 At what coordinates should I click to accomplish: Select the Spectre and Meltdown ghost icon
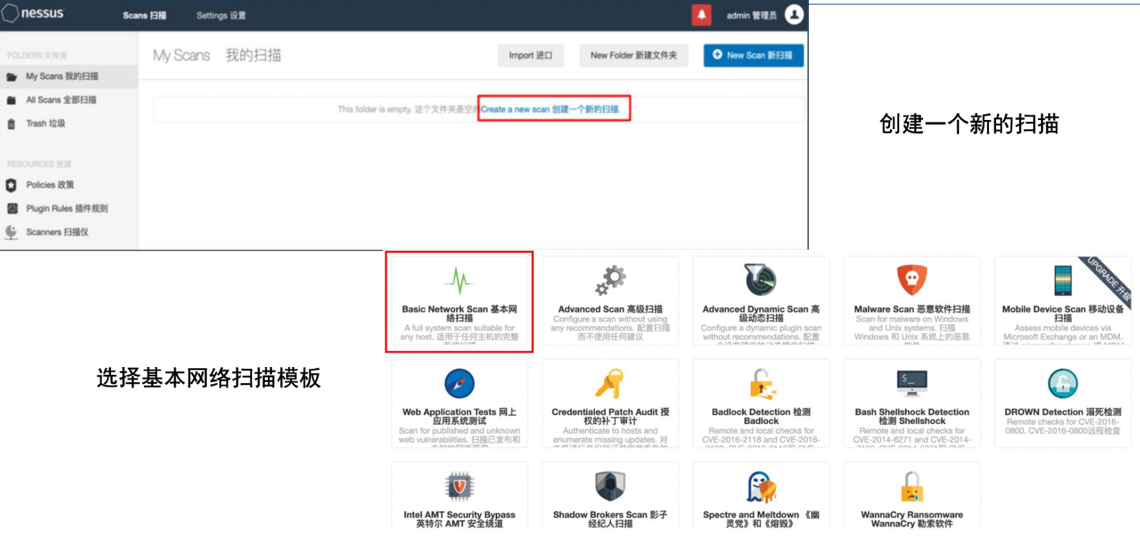(x=760, y=487)
